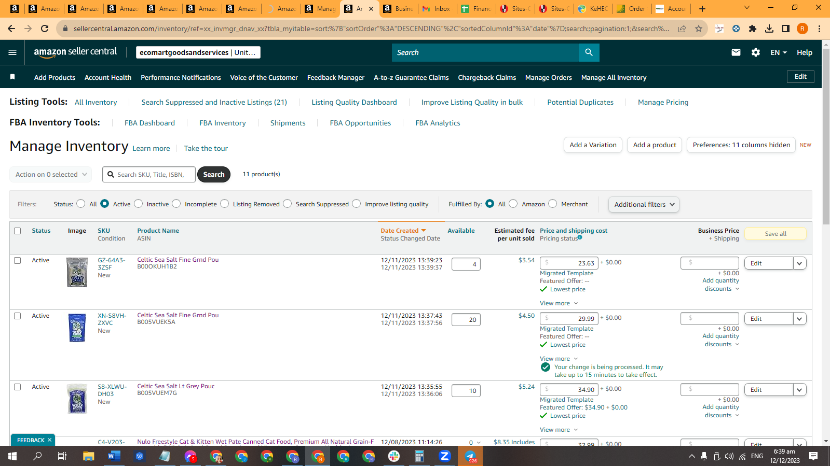Choose the Incomplete status radio button
830x466 pixels.
[x=176, y=204]
